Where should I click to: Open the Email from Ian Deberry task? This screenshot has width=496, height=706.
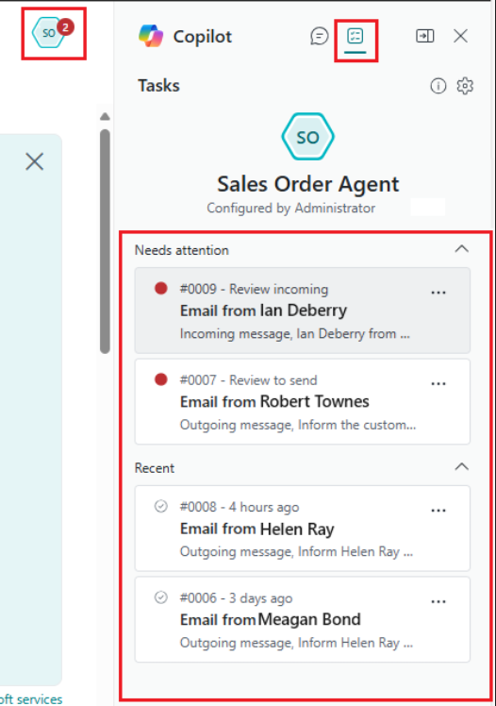tap(303, 311)
